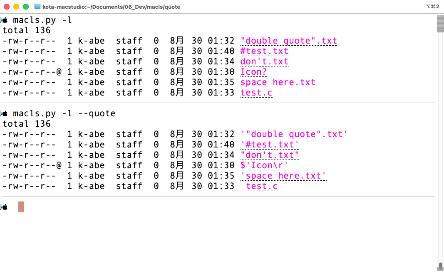Click quoted name '#test.txt'
This screenshot has height=275, width=444.
(x=270, y=145)
